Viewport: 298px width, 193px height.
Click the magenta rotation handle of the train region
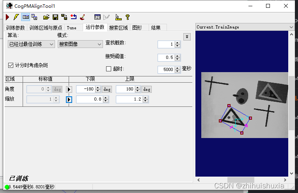click(246, 126)
